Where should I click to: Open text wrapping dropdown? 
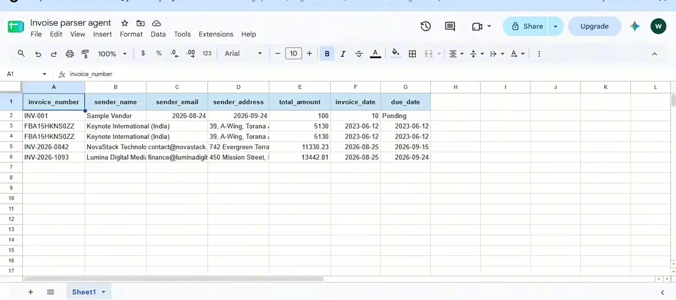(497, 54)
